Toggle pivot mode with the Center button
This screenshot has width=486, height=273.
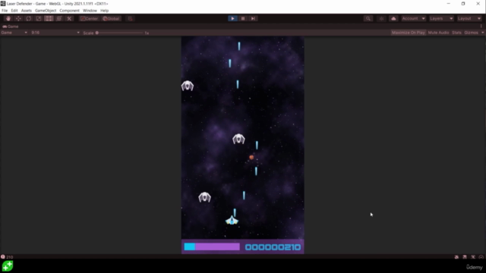[x=89, y=18]
